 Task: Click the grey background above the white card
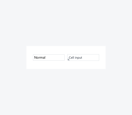point(66,23)
